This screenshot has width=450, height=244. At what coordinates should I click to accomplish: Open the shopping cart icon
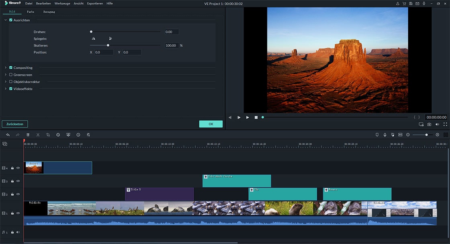click(404, 4)
